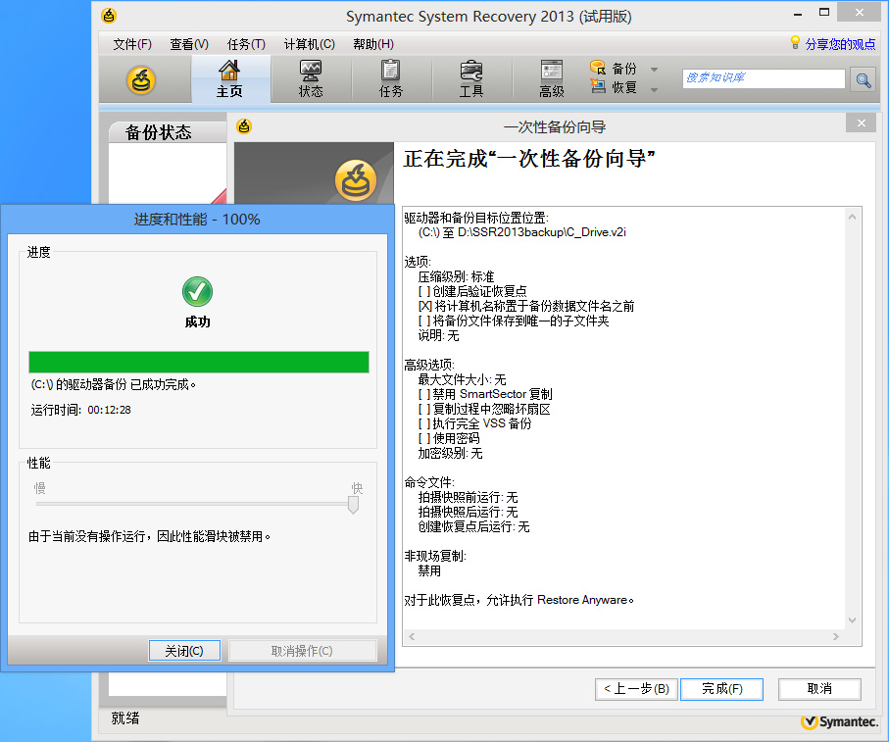The image size is (889, 742).
Task: Click the green backup progress bar
Action: 198,362
